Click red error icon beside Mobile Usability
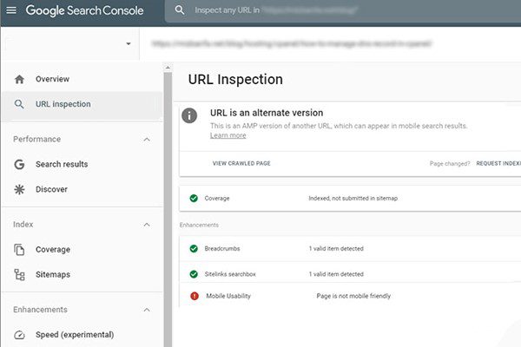The image size is (521, 347). coord(195,296)
